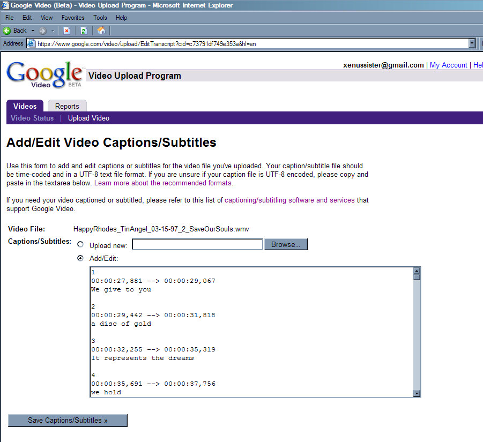Image resolution: width=483 pixels, height=442 pixels.
Task: Open the File menu
Action: point(10,18)
